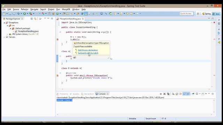Click the Smart Insert status bar entry
The width and height of the screenshot is (223, 125).
coord(151,119)
